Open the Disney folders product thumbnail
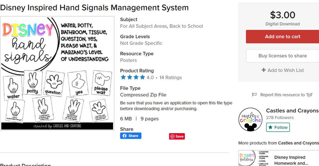 click(253, 158)
